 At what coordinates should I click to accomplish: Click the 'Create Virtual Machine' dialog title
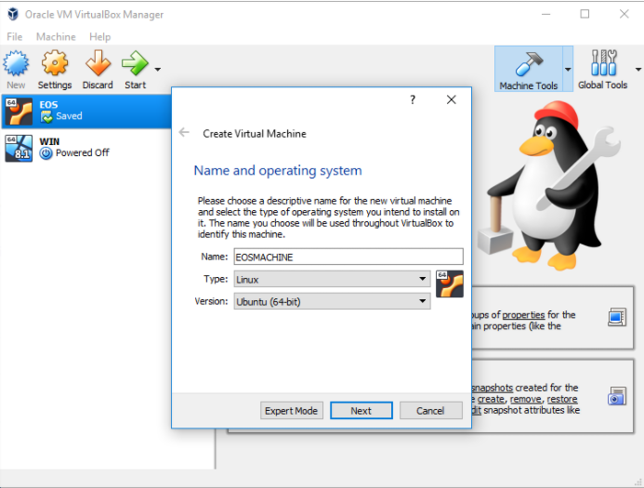coord(255,134)
